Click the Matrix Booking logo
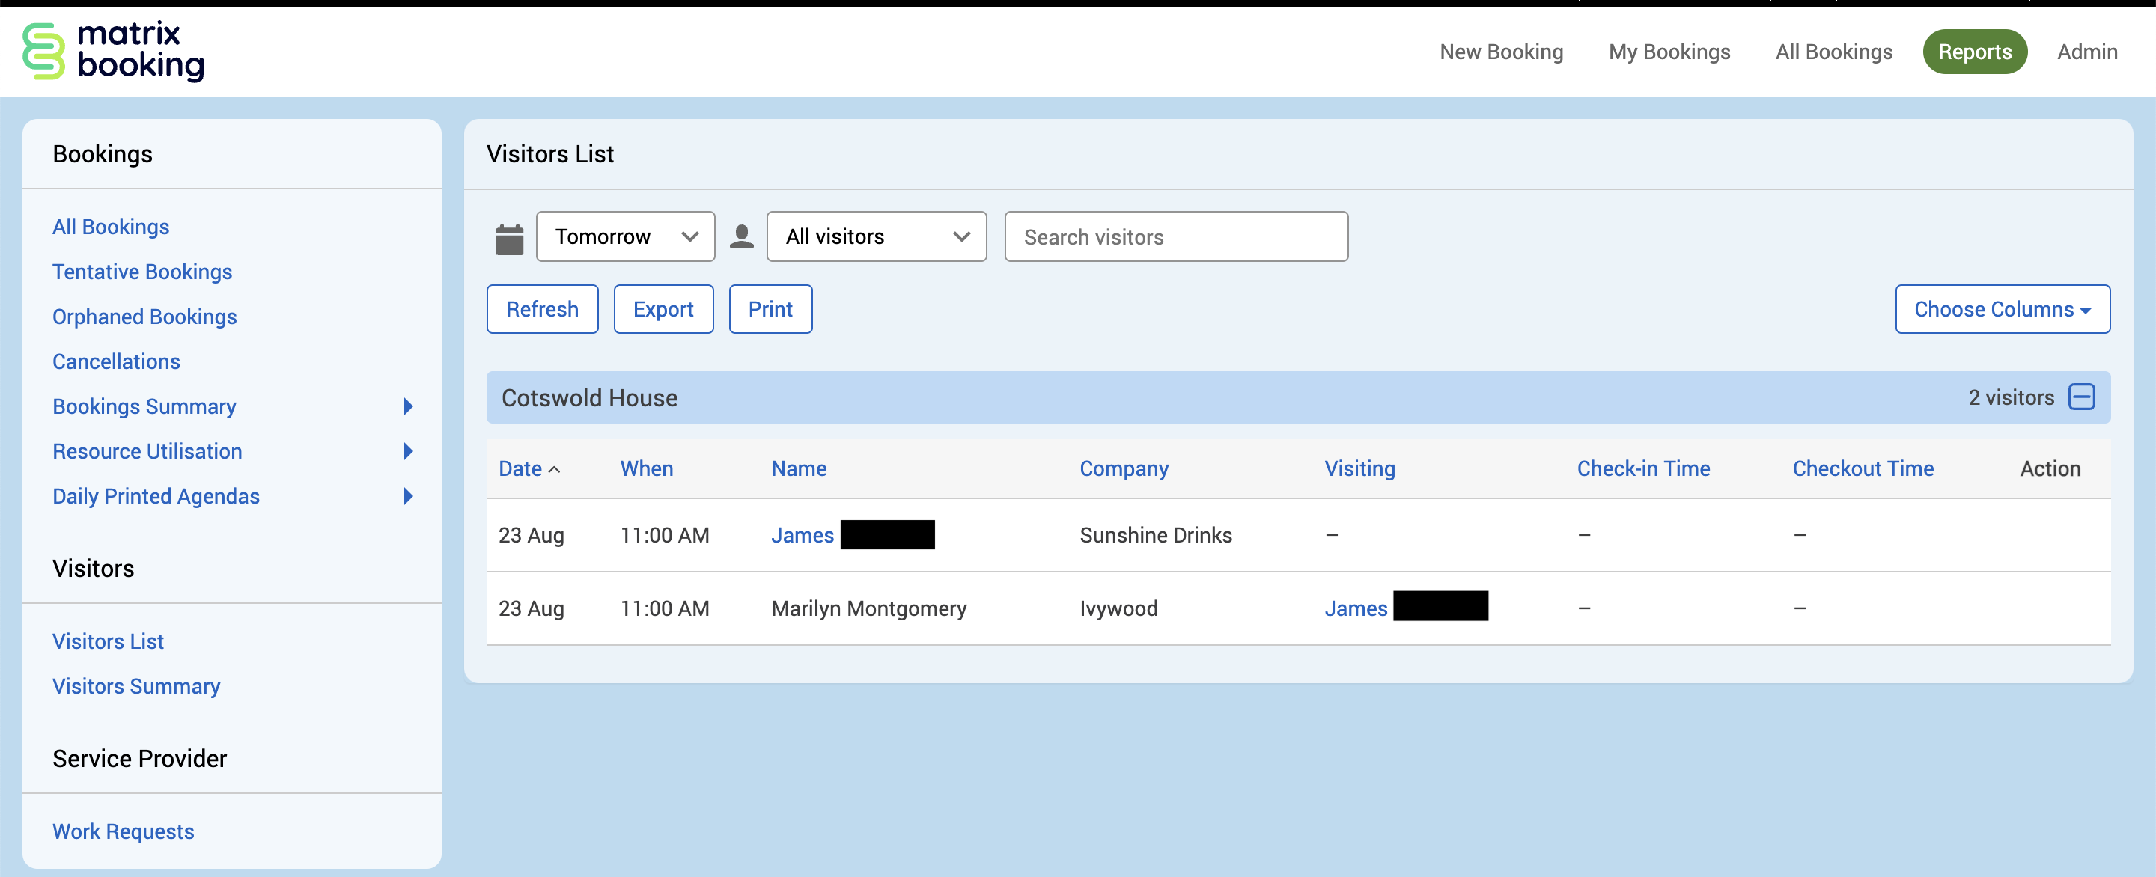The width and height of the screenshot is (2156, 877). click(x=113, y=51)
